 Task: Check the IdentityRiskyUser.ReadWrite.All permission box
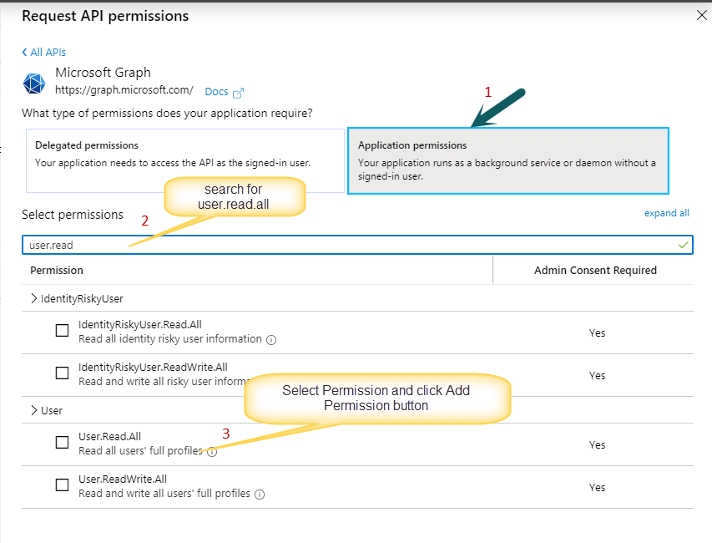[x=63, y=373]
